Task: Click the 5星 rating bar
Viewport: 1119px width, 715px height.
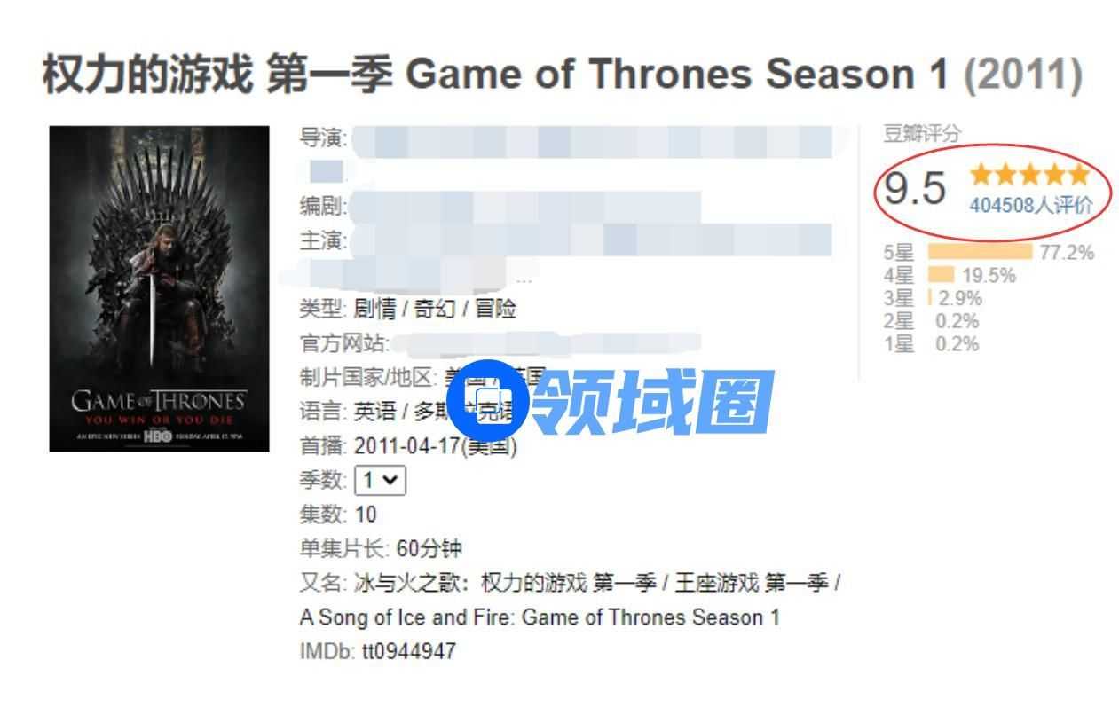Action: tap(981, 253)
